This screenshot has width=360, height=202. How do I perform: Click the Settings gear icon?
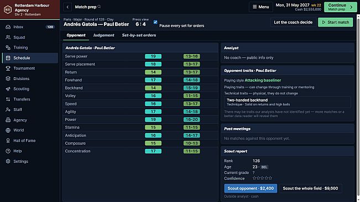pos(8,161)
